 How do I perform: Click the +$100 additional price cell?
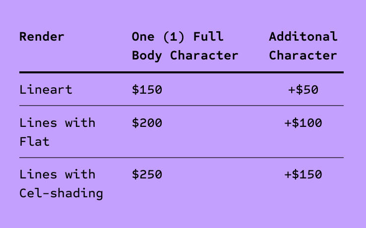pyautogui.click(x=303, y=123)
